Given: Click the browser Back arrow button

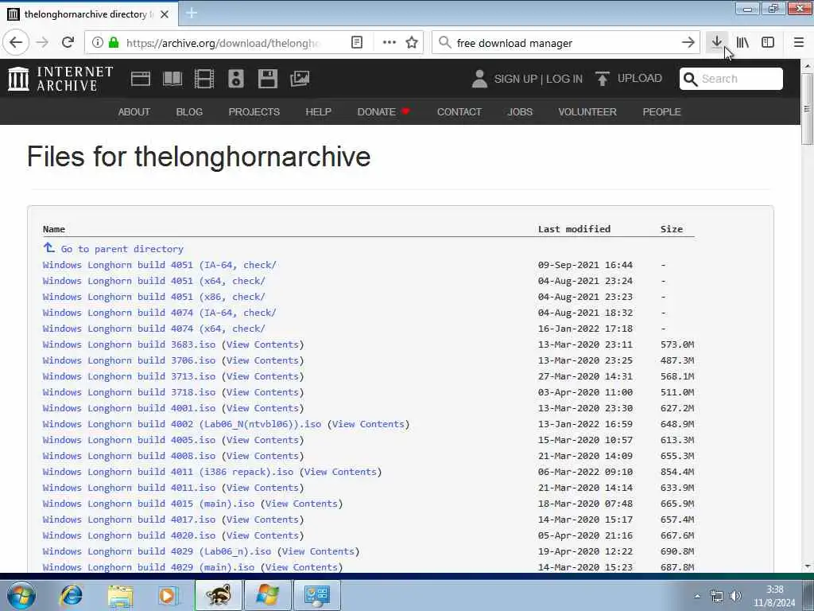Looking at the screenshot, I should pos(16,42).
